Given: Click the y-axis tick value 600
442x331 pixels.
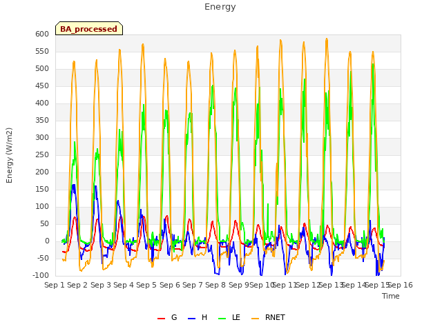Looking at the screenshot, I should [x=42, y=34].
